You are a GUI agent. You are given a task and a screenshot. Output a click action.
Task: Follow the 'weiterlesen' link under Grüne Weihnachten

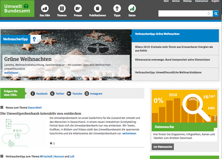tap(11, 73)
